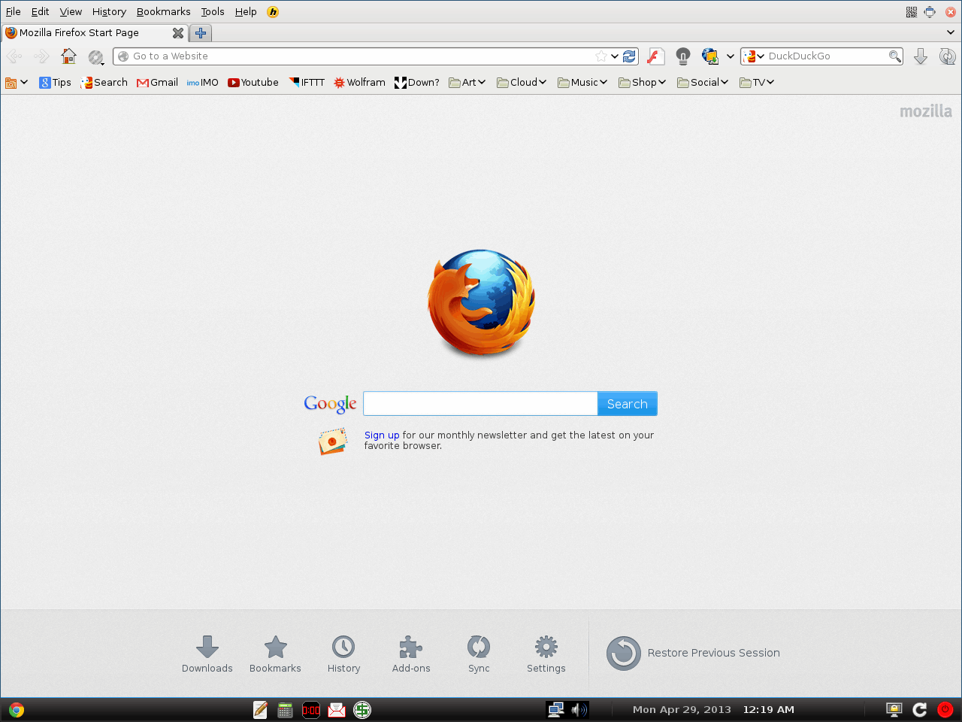Click the bookmark star in the URL bar
Image resolution: width=962 pixels, height=722 pixels.
pyautogui.click(x=601, y=56)
